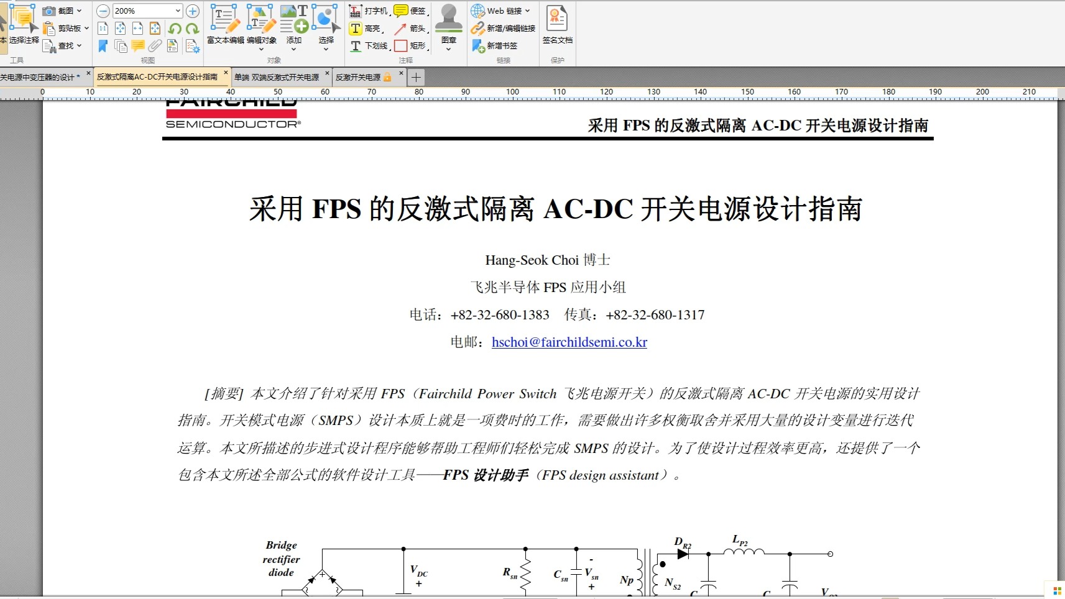Click 新增/编辑链接 link tool

click(503, 28)
